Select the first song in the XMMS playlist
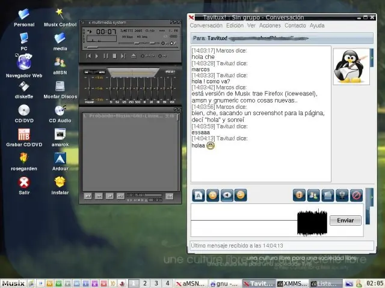Screen dimensions: 385x288 [x=129, y=116]
